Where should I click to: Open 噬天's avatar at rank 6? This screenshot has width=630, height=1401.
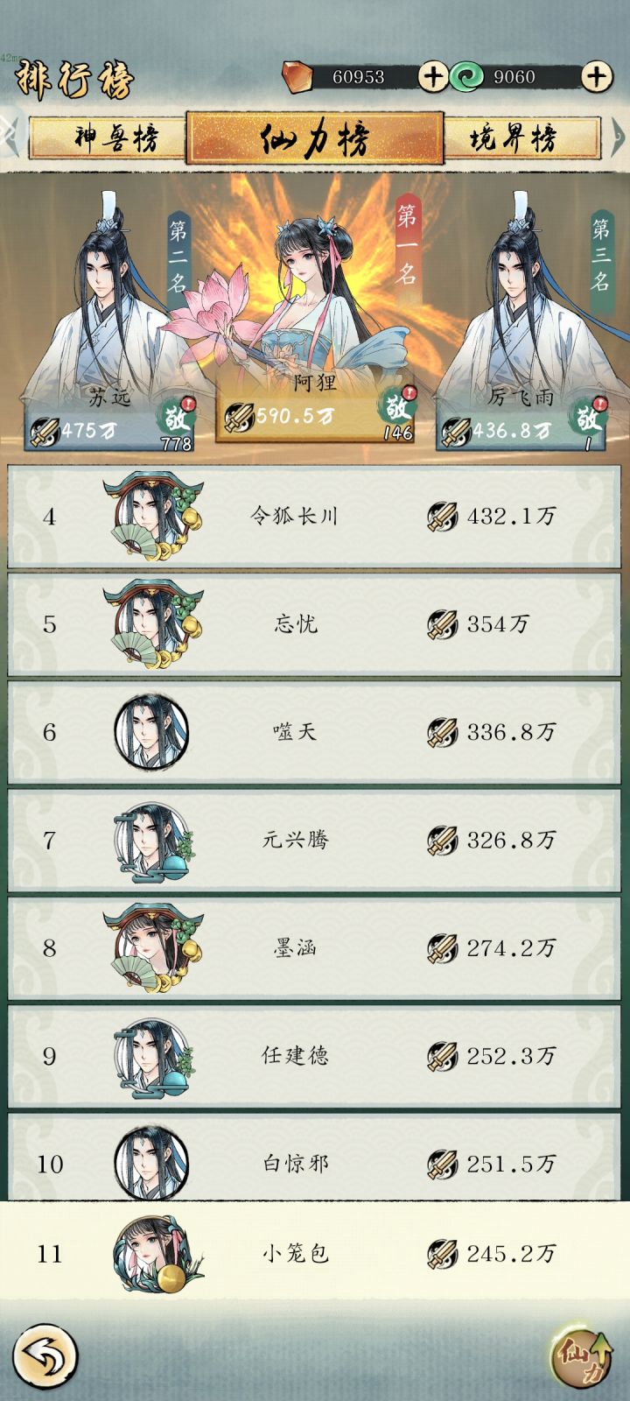151,732
